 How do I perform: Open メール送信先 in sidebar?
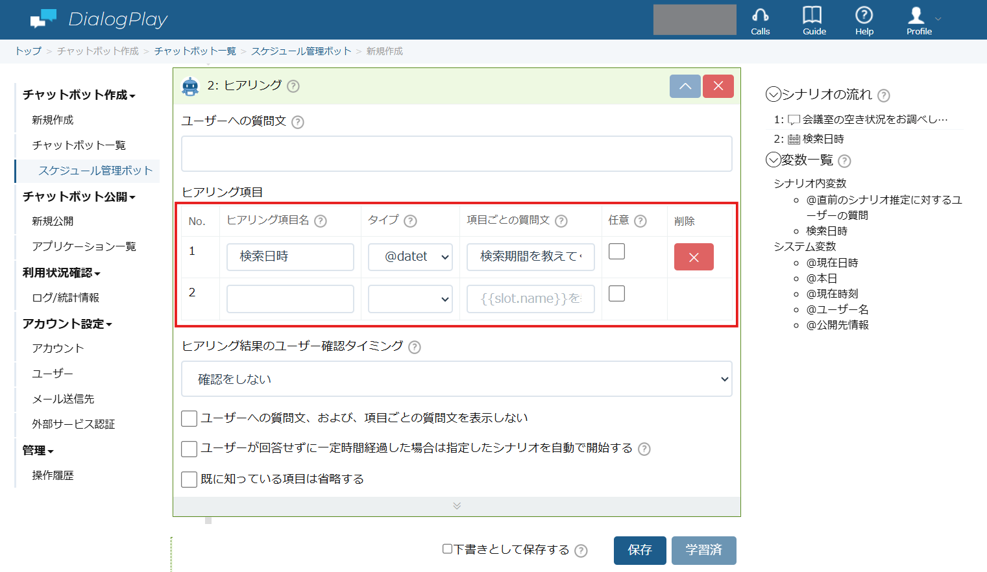[x=63, y=399]
